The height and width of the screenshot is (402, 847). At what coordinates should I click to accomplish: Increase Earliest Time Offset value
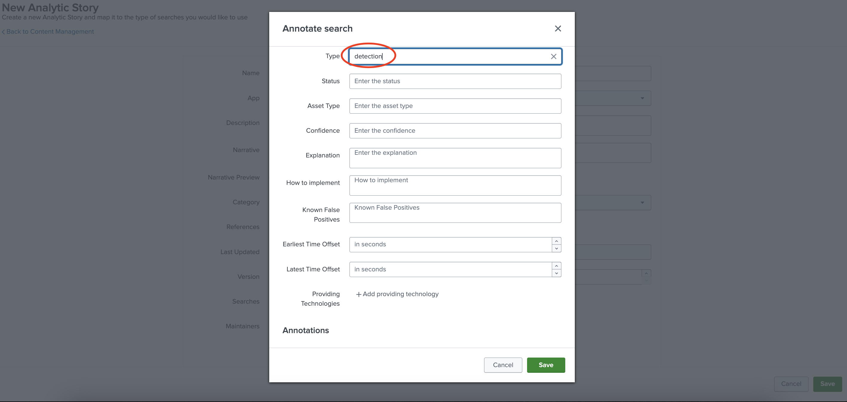click(x=556, y=241)
